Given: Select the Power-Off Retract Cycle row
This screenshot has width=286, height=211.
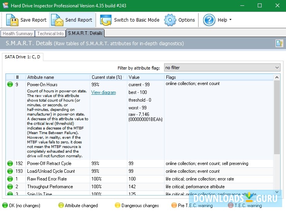Looking at the screenshot, I should tap(49, 163).
